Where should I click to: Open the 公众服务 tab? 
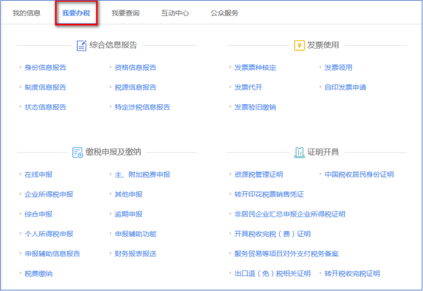[x=225, y=13]
